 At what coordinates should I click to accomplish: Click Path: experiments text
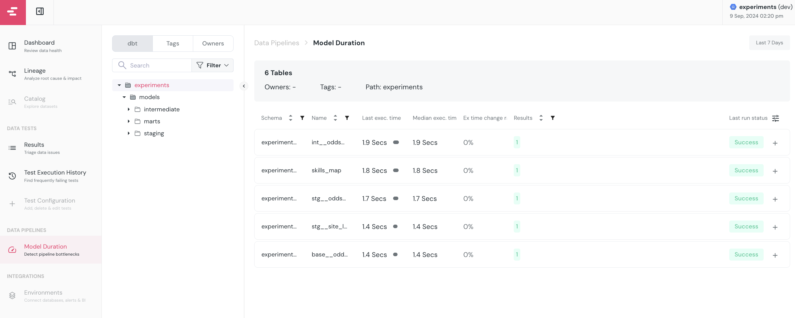pos(394,87)
